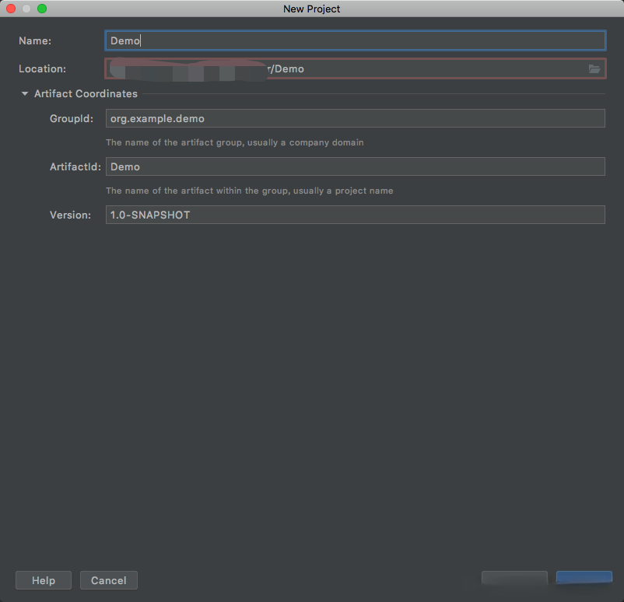Click the Artifact Coordinates heading
624x602 pixels.
[86, 93]
